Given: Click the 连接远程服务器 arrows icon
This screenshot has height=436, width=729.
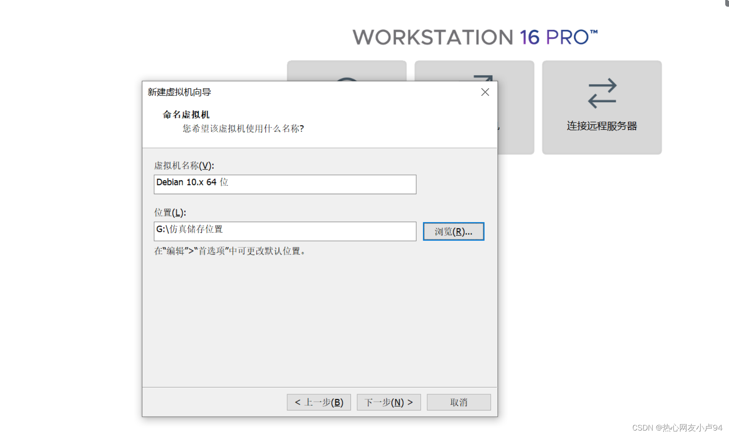Looking at the screenshot, I should pos(602,93).
